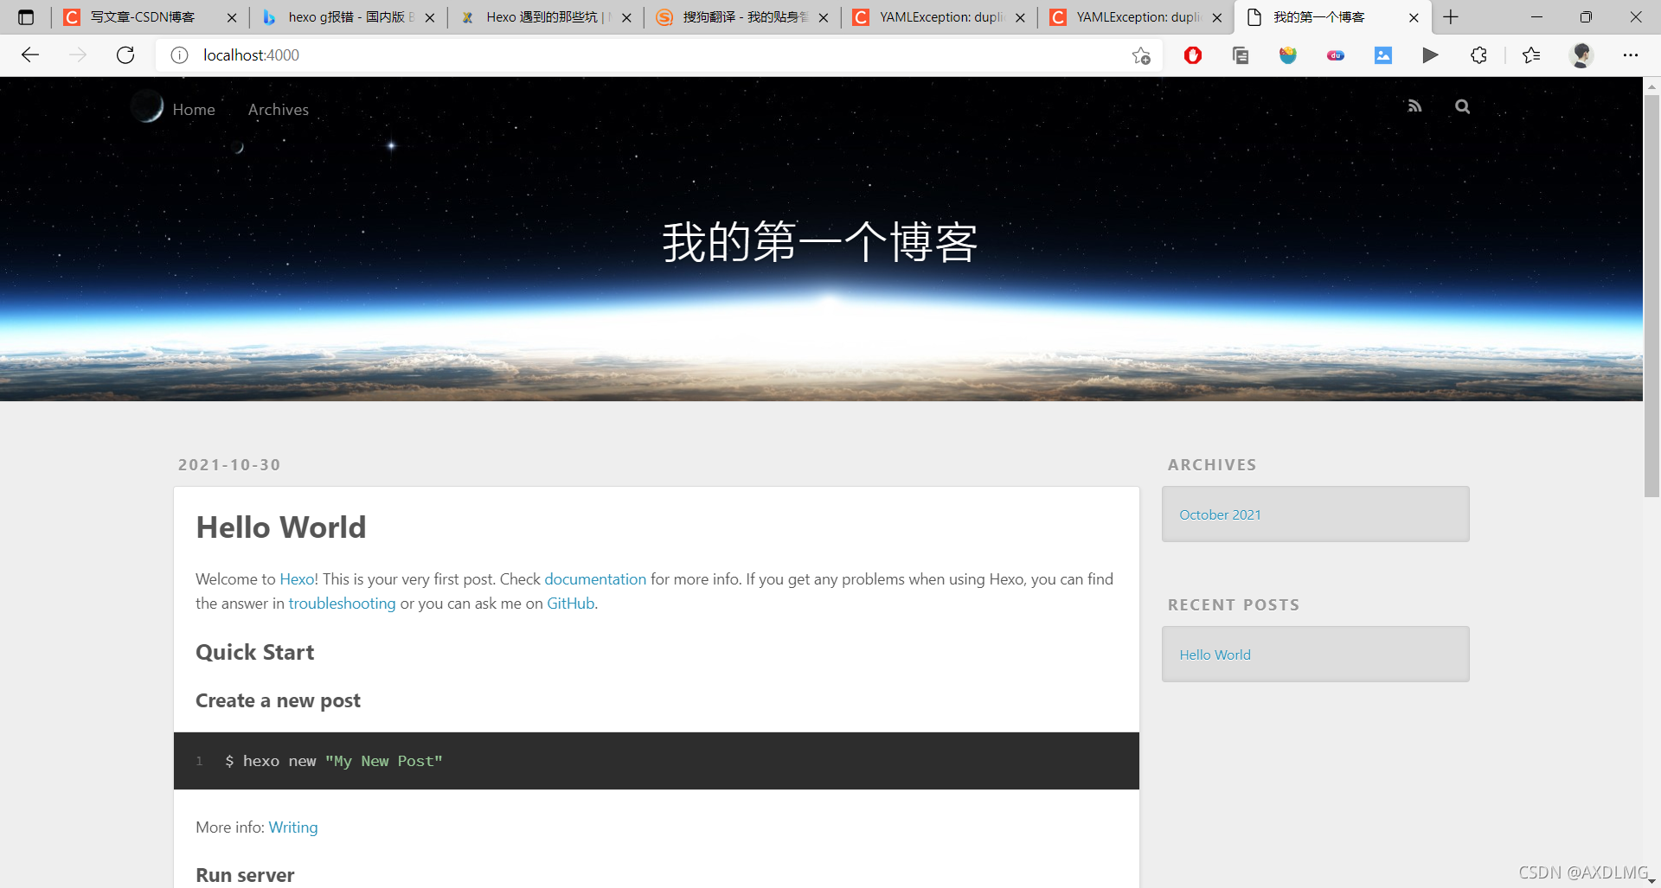
Task: Open the Hello World recent post
Action: tap(1215, 654)
